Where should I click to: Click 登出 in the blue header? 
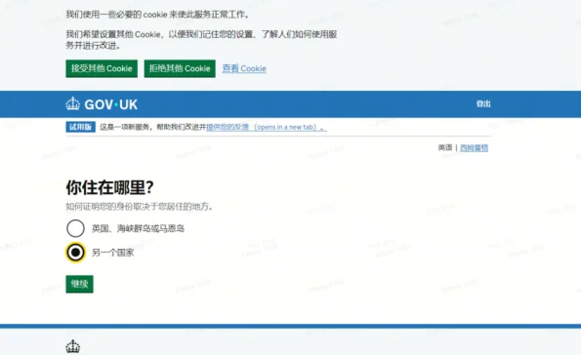[483, 104]
